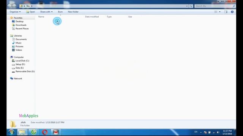Click the Back navigation arrow button
Viewport: 243px width, 136px height.
coord(9,6)
